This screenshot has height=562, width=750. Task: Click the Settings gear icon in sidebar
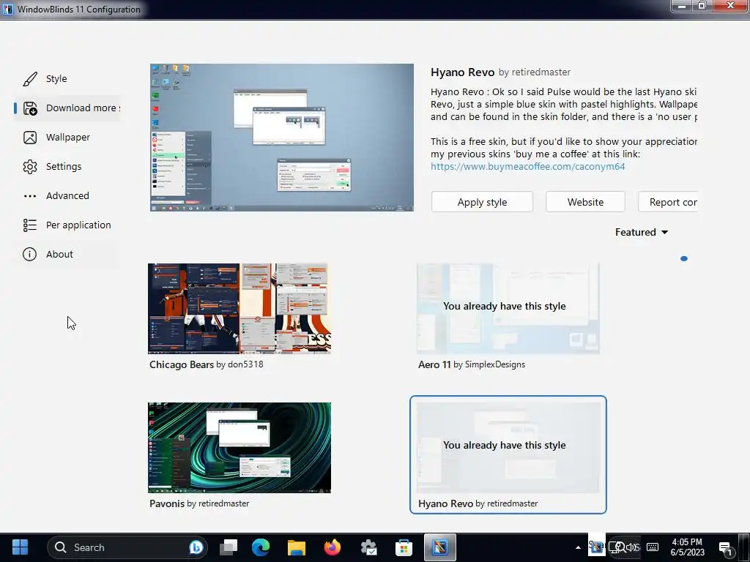tap(29, 167)
